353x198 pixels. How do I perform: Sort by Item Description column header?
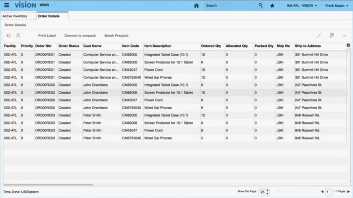pyautogui.click(x=158, y=46)
